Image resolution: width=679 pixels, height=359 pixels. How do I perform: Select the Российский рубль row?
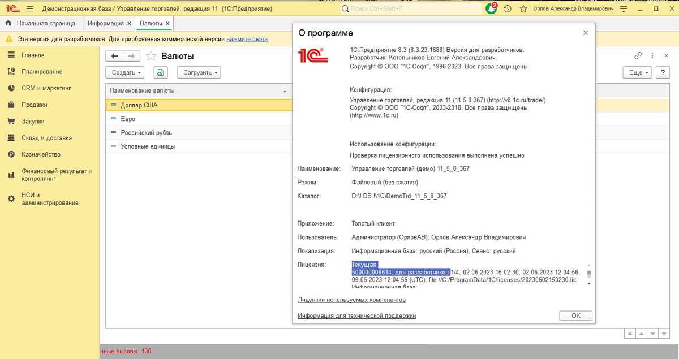198,132
